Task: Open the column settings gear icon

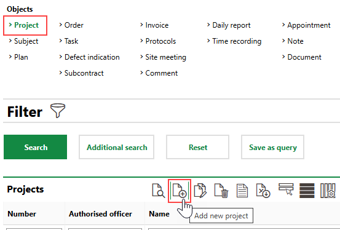Action: pos(328,191)
